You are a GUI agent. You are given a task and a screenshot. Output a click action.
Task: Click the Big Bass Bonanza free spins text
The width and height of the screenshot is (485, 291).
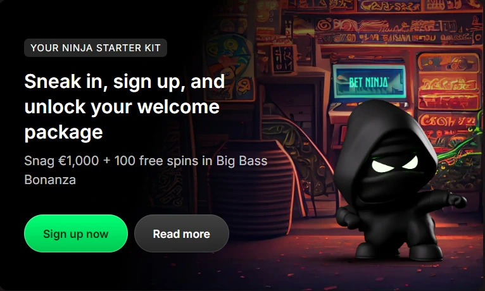point(146,170)
